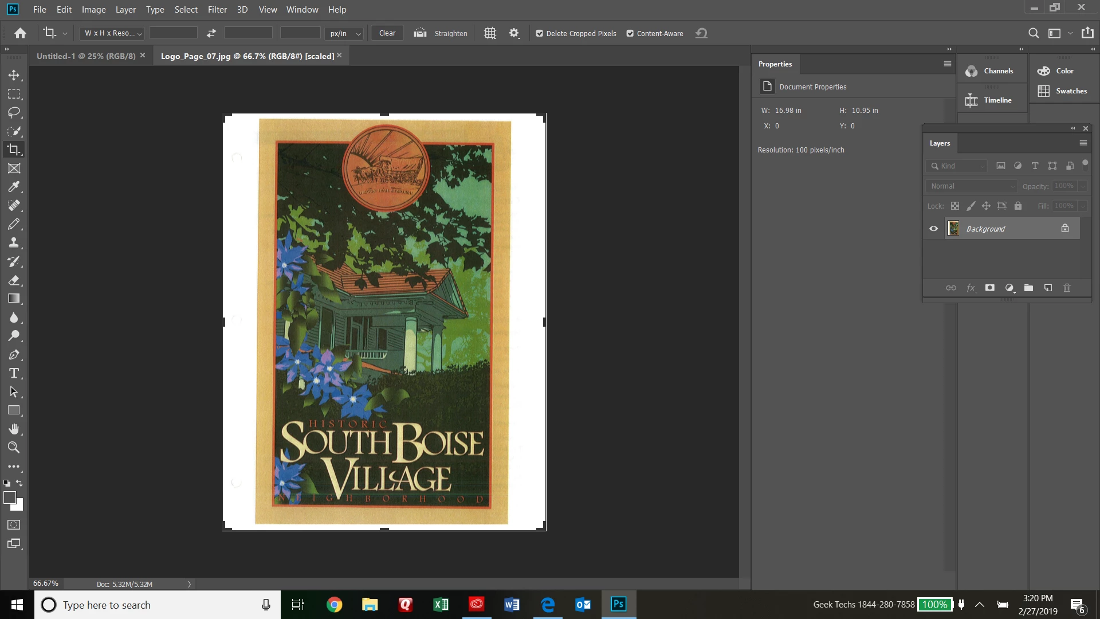
Task: Disable the Content-Aware checkbox
Action: click(x=630, y=33)
